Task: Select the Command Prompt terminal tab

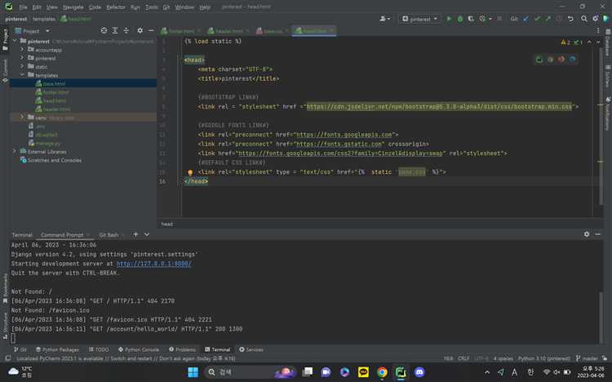Action: (62, 235)
